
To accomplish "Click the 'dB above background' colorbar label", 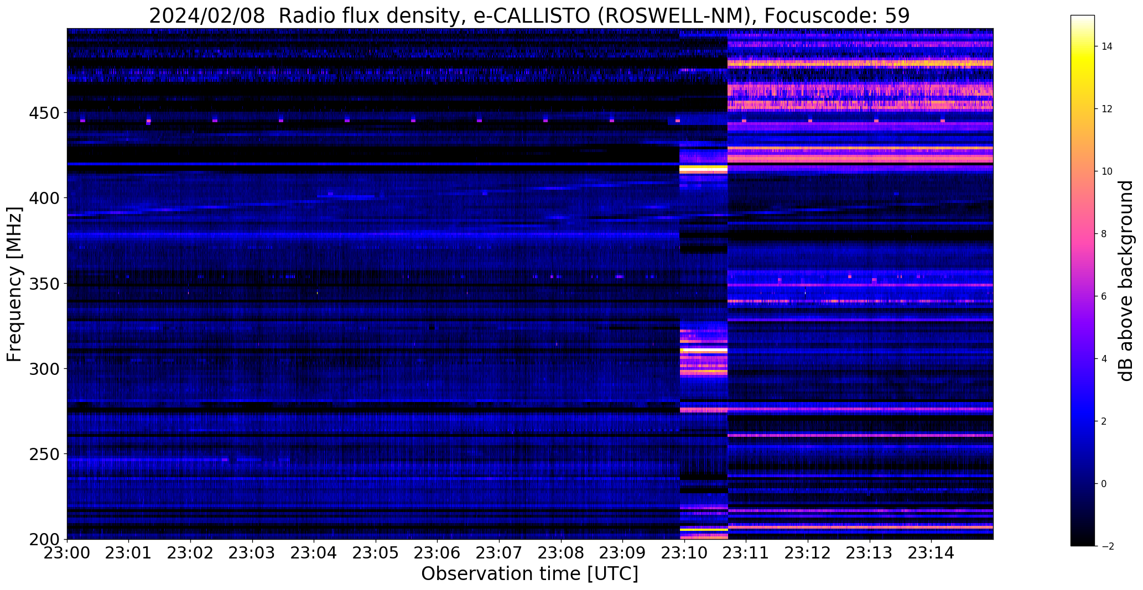I will click(x=1126, y=281).
